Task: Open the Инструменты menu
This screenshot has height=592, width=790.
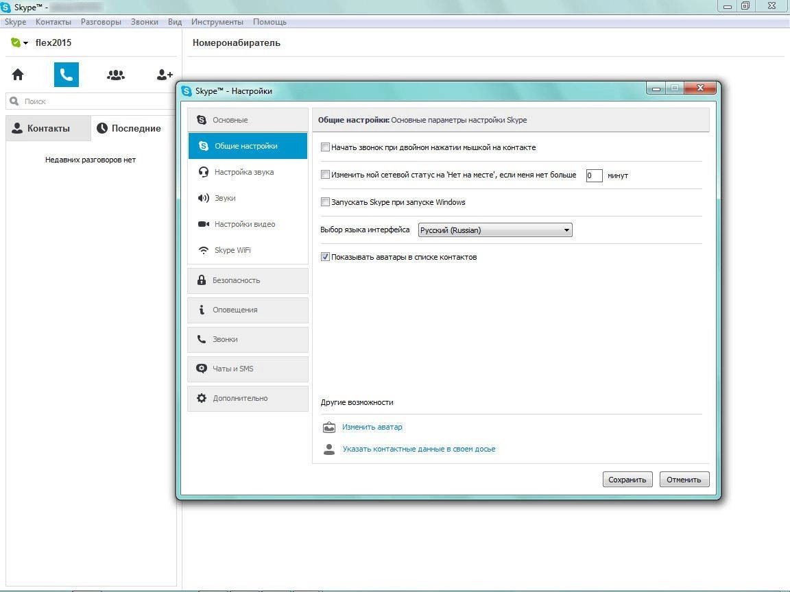Action: pyautogui.click(x=217, y=22)
